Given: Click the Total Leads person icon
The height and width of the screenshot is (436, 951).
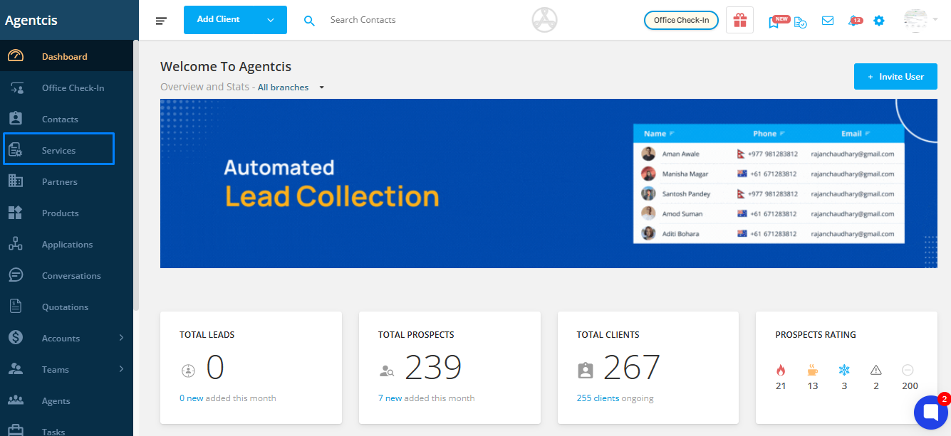Looking at the screenshot, I should click(x=188, y=370).
